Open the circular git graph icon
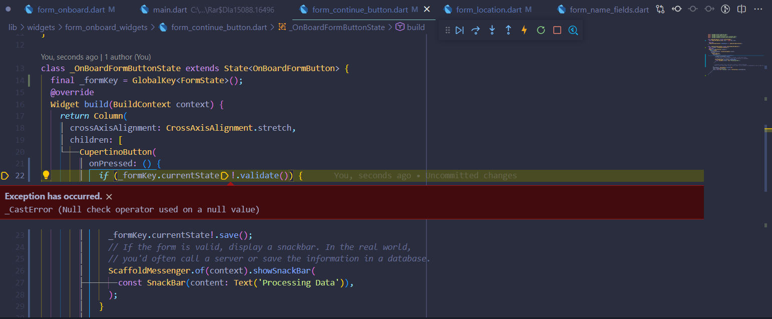This screenshot has width=772, height=319. (725, 9)
